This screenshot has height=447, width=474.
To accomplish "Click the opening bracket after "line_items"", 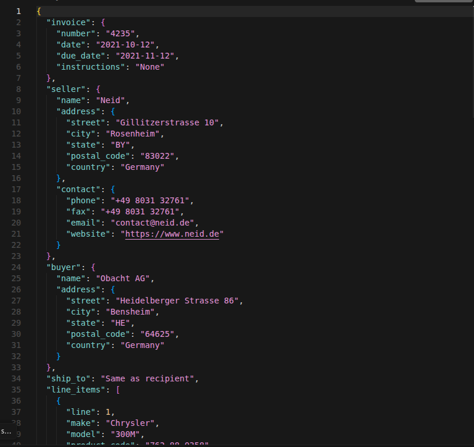I will [118, 390].
